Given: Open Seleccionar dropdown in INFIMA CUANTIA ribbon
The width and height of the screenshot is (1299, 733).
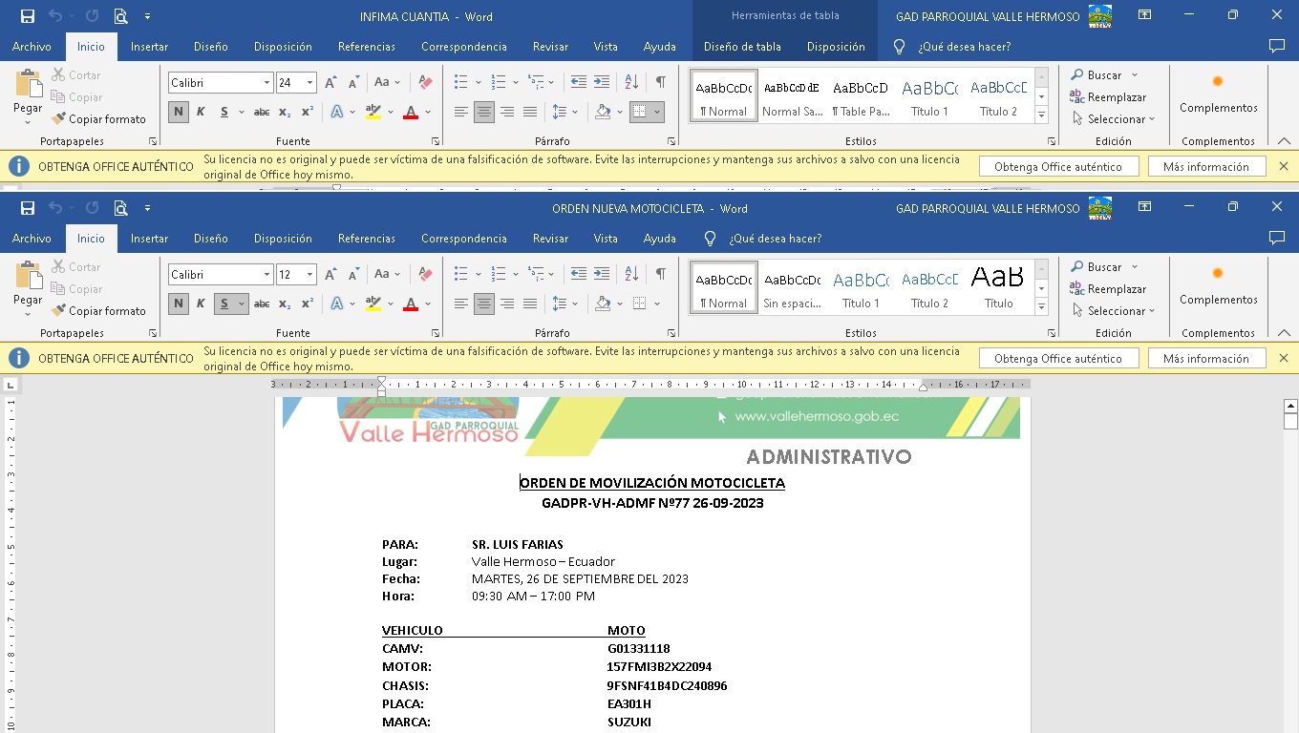Looking at the screenshot, I should coord(1115,119).
